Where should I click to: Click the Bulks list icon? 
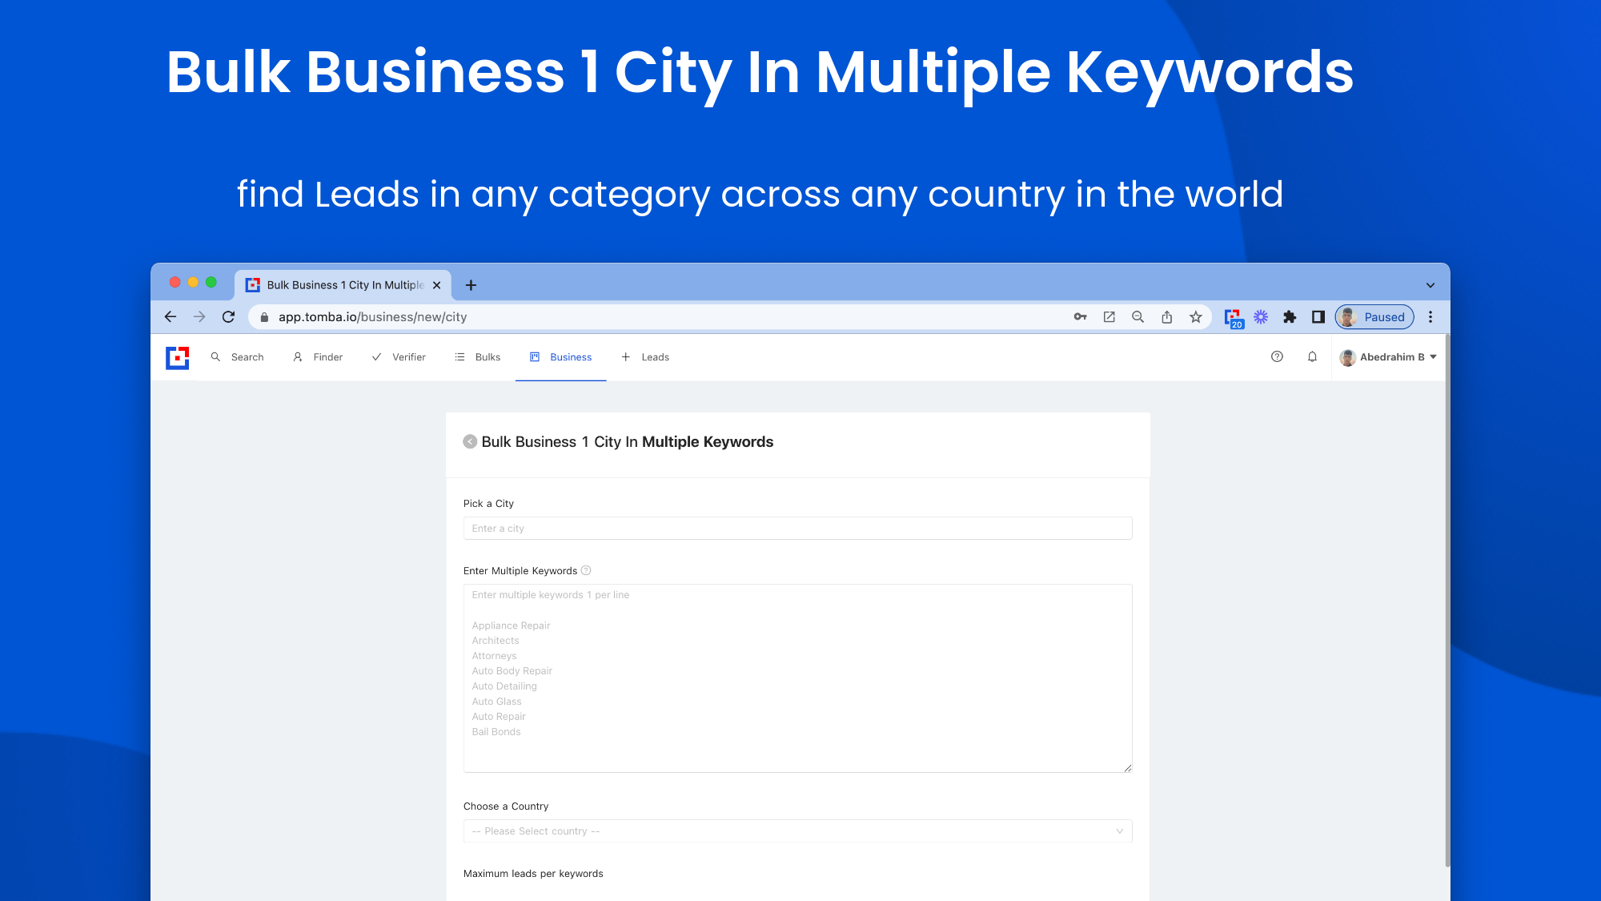point(459,357)
